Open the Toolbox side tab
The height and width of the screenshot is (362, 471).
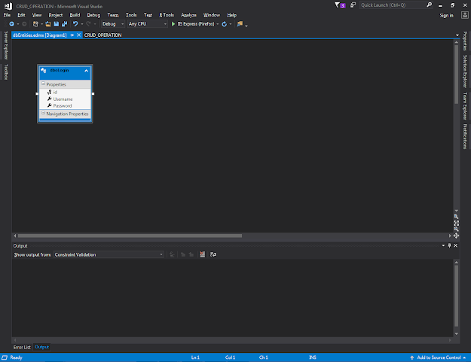pos(6,71)
